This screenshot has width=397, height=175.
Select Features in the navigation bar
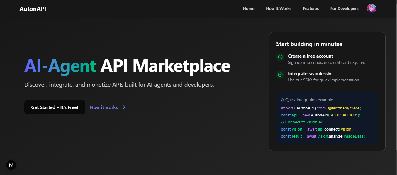pos(311,8)
